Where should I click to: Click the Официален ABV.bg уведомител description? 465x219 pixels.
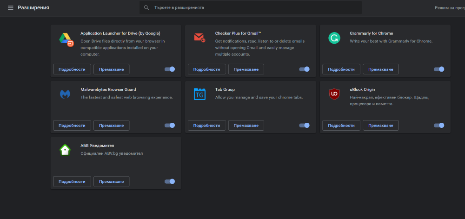pyautogui.click(x=112, y=153)
